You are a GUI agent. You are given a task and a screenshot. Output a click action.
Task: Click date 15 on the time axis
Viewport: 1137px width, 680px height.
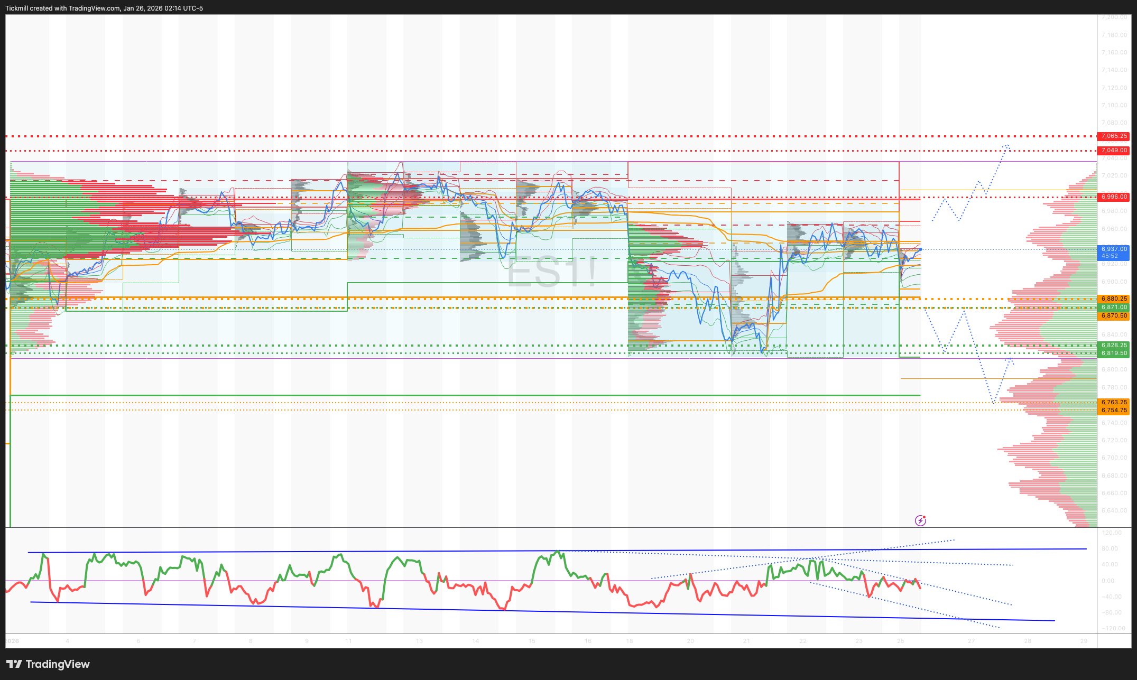532,641
